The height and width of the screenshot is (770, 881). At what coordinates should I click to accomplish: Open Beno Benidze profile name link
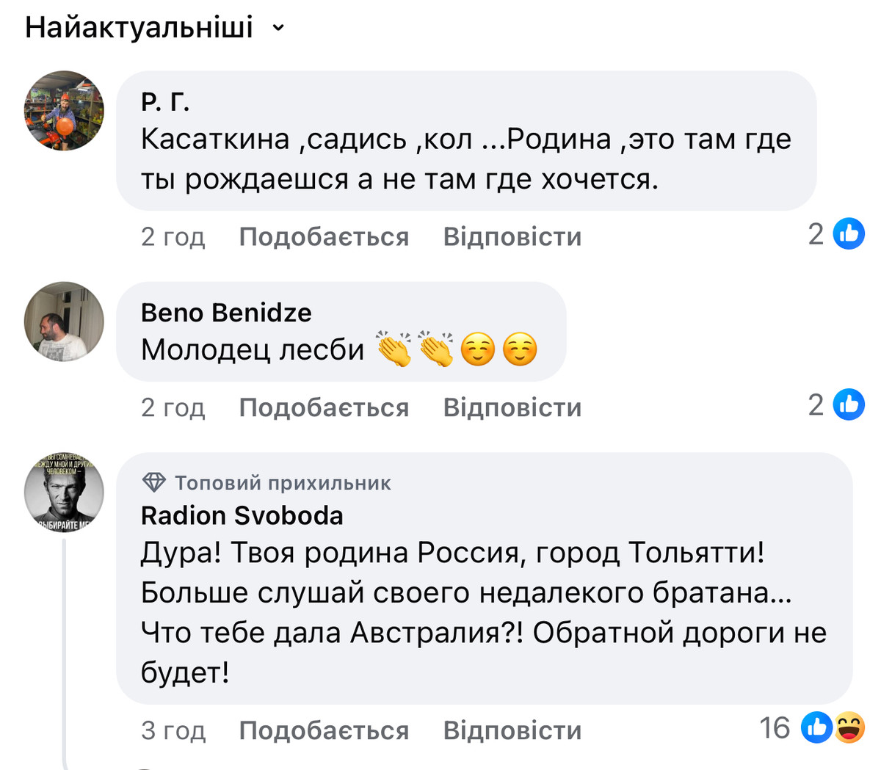point(226,313)
